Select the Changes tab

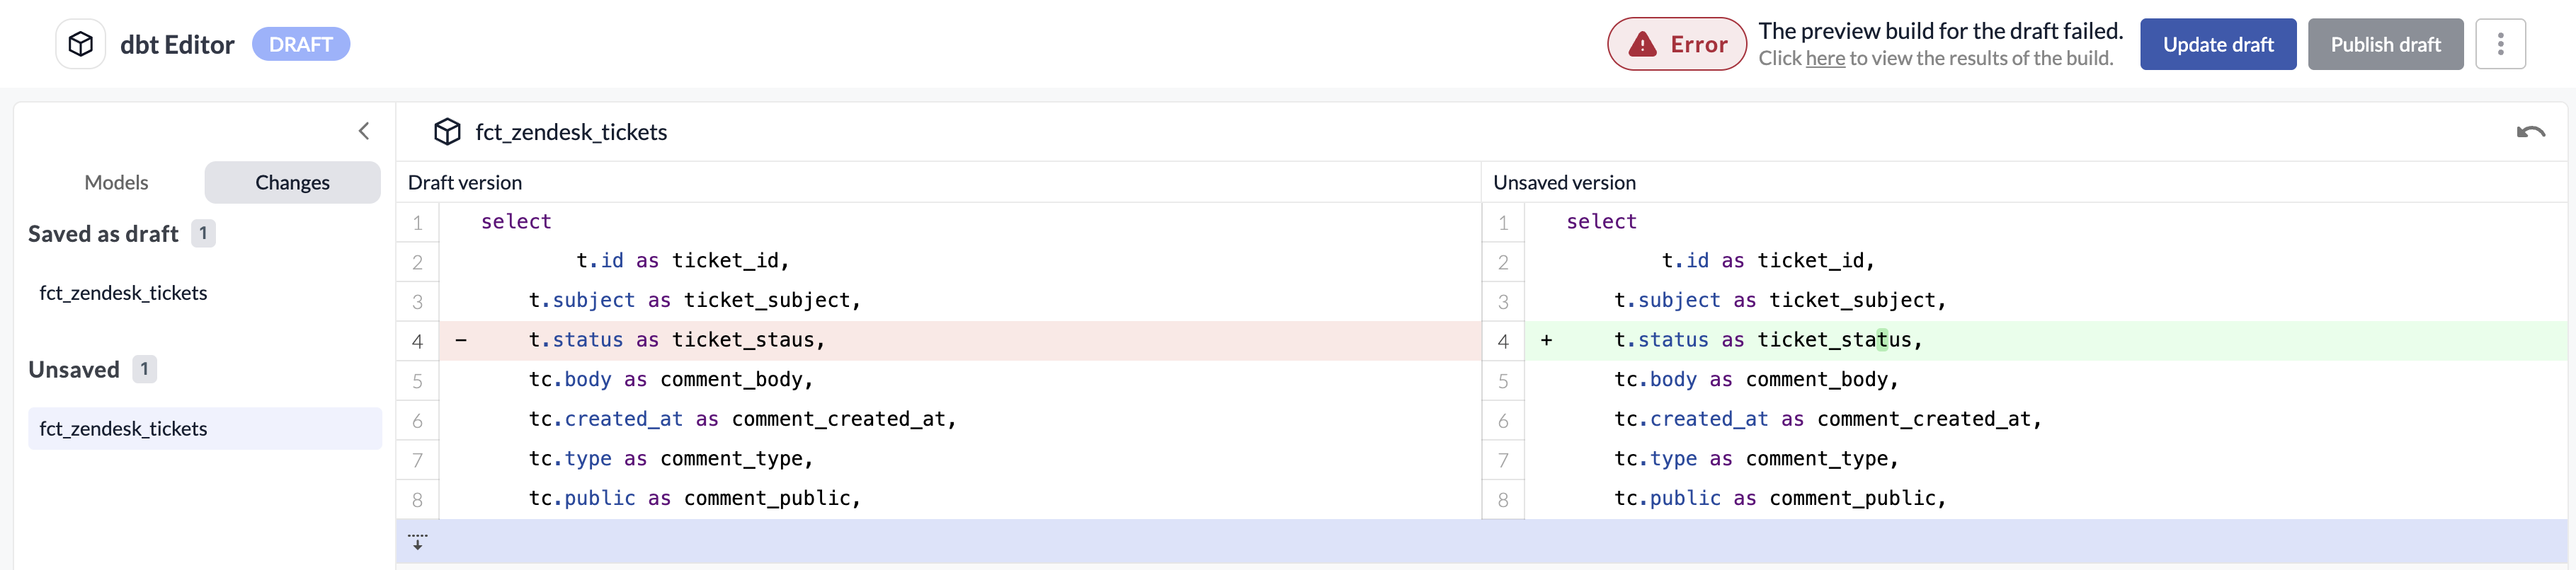click(x=292, y=182)
